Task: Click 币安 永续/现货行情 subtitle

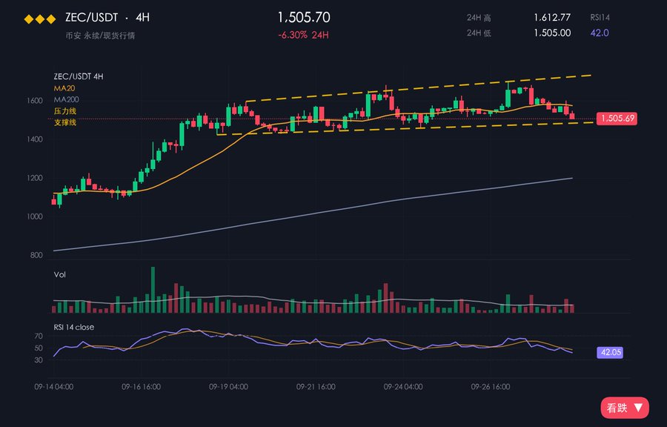Action: 100,36
